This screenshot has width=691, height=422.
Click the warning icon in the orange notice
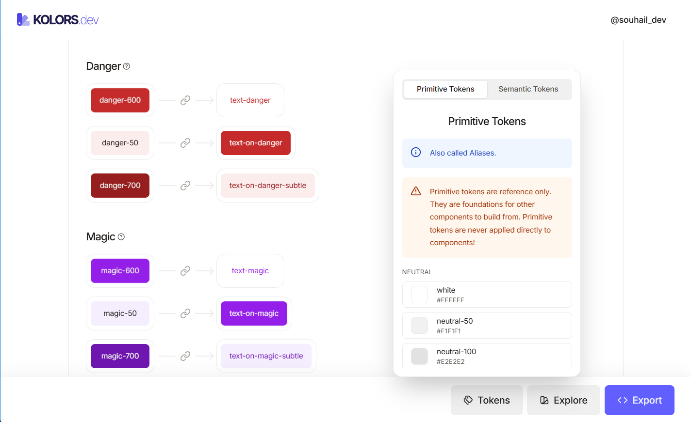(416, 191)
